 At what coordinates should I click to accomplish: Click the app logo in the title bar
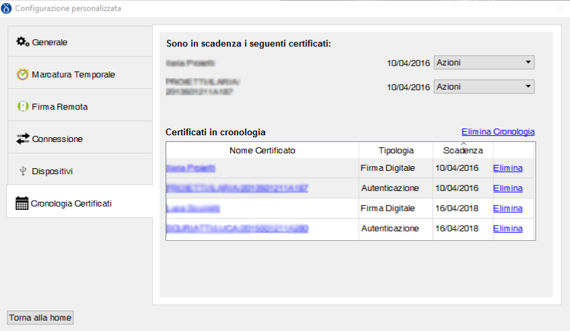[x=6, y=8]
